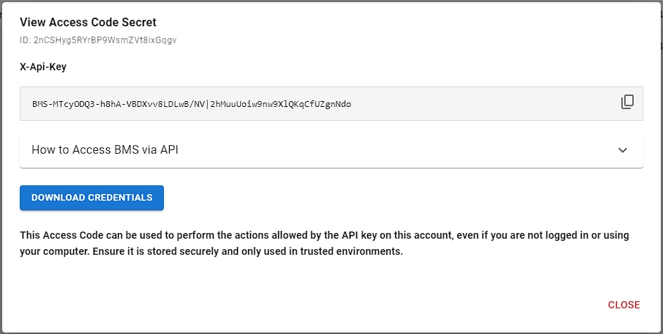Click the blank area in the key field
This screenshot has width=663, height=334.
[x=483, y=104]
